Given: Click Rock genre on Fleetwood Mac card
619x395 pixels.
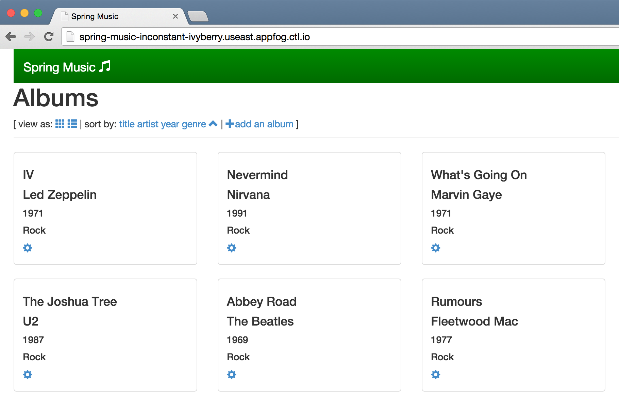Looking at the screenshot, I should (442, 357).
